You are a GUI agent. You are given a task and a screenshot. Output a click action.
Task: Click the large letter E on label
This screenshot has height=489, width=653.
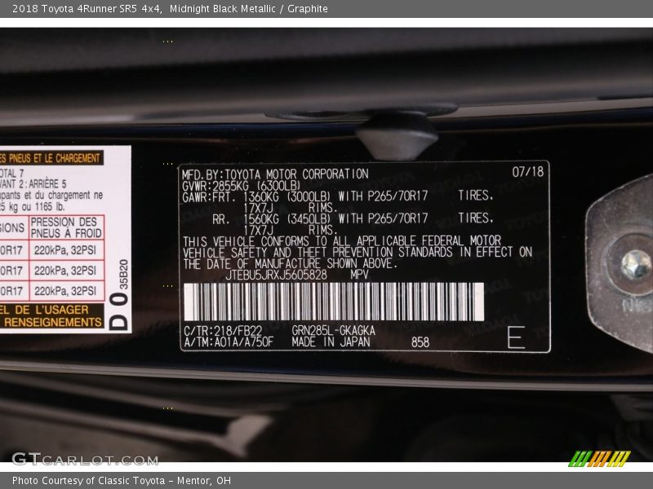coord(516,337)
